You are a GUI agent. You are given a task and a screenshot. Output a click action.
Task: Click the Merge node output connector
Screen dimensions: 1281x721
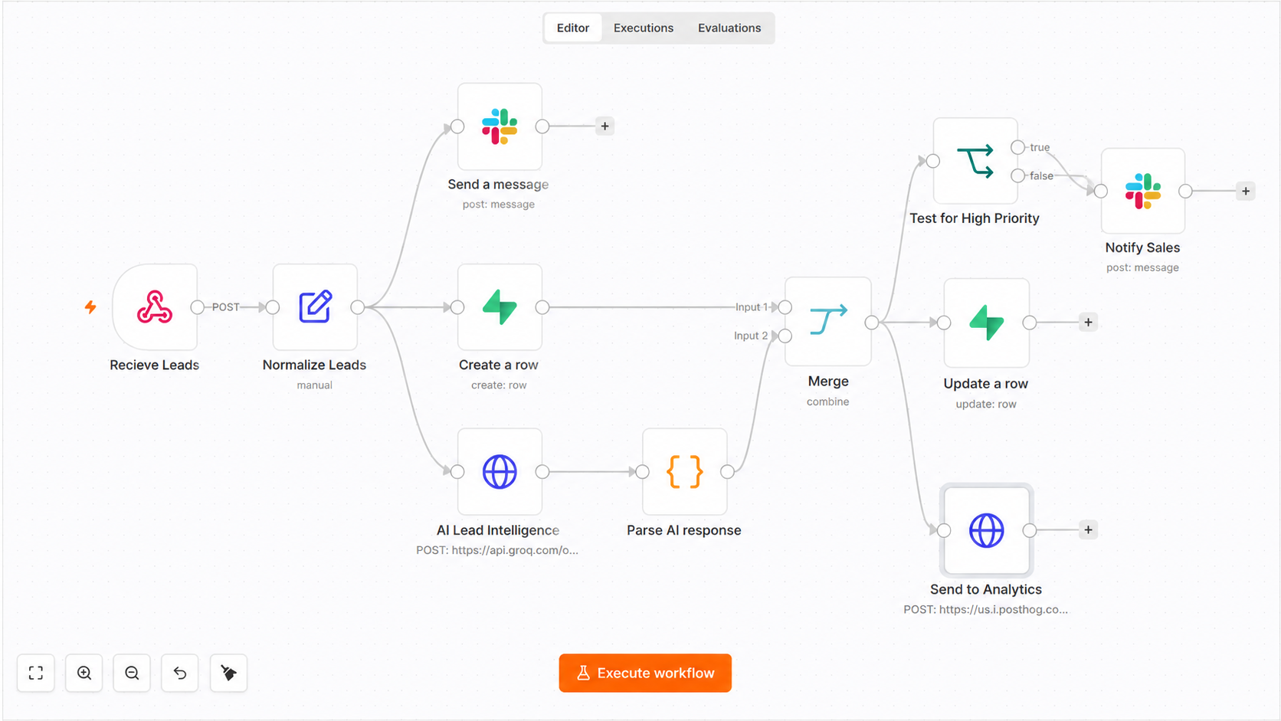(872, 323)
